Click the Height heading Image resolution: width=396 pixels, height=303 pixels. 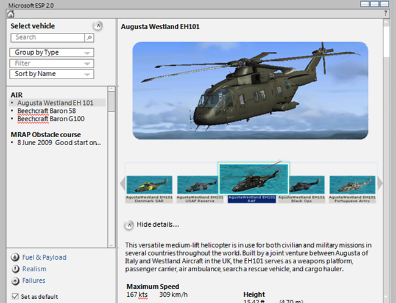tap(254, 294)
